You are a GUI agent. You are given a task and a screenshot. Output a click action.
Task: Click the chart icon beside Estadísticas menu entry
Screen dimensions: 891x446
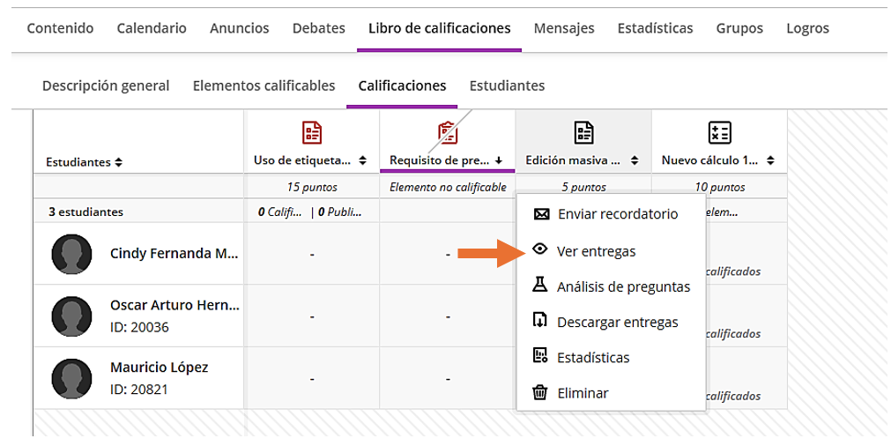[541, 357]
